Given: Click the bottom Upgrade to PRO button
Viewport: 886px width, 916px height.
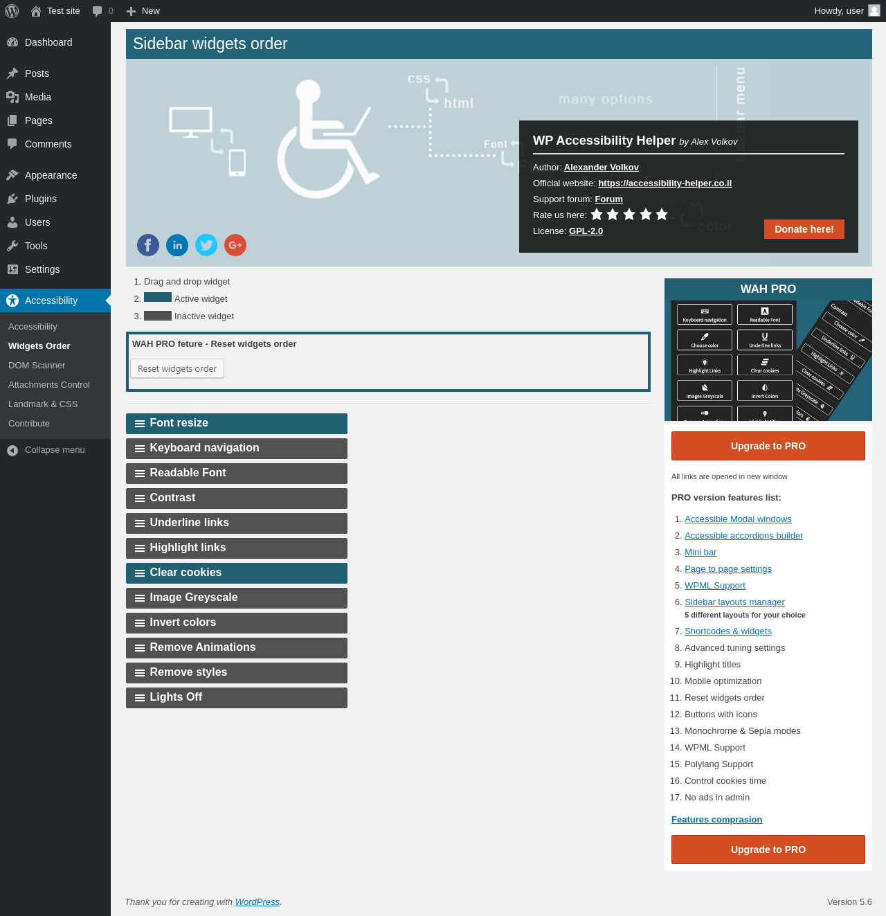Looking at the screenshot, I should click(768, 850).
